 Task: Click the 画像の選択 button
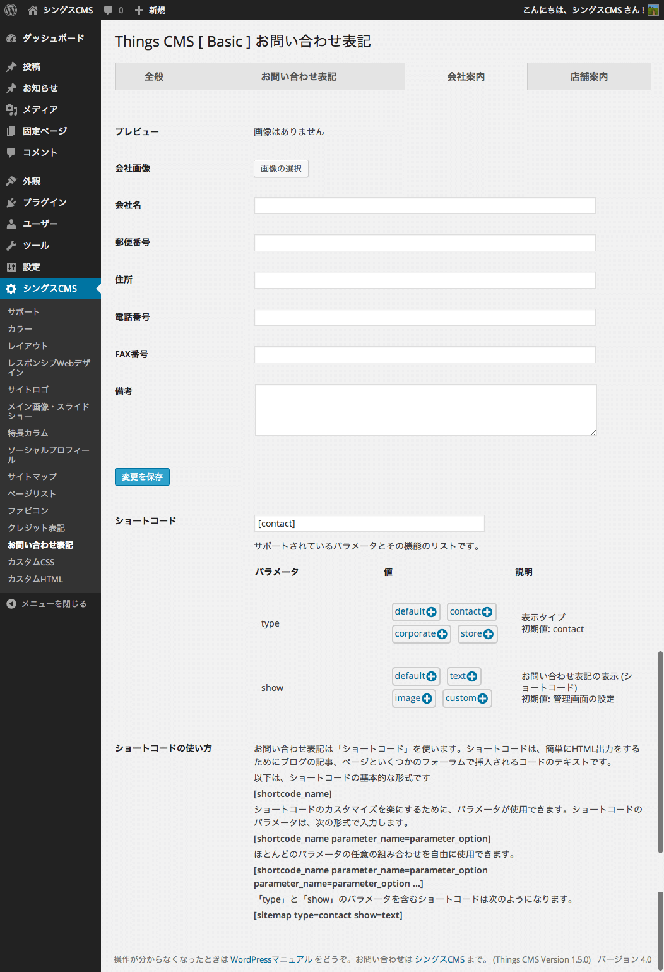click(281, 169)
